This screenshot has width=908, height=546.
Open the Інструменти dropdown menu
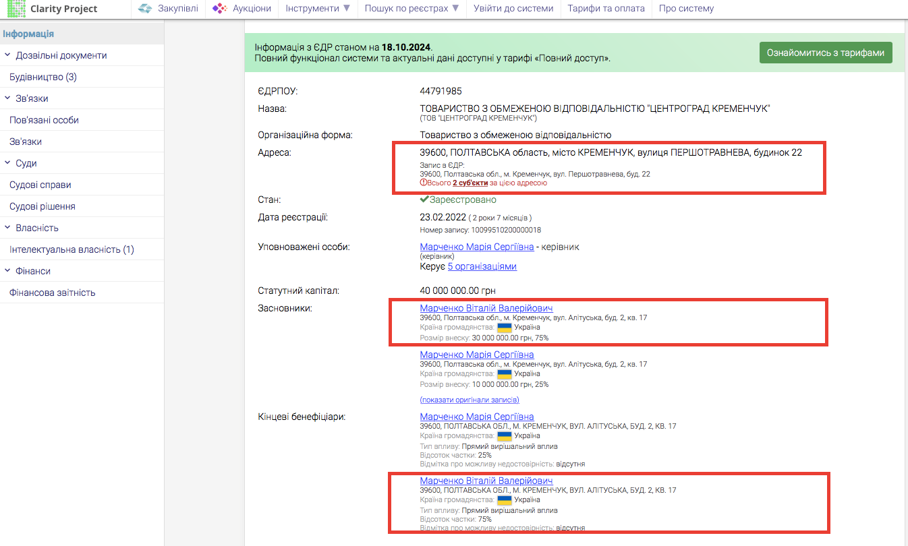click(318, 9)
